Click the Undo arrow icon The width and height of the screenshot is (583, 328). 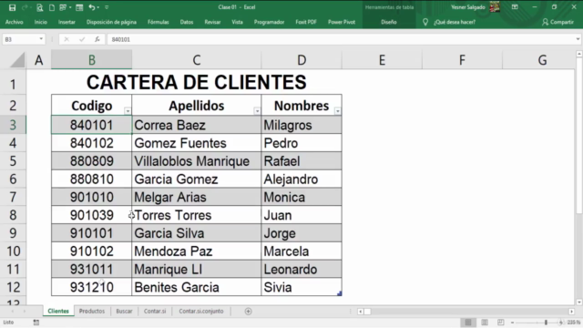point(91,7)
